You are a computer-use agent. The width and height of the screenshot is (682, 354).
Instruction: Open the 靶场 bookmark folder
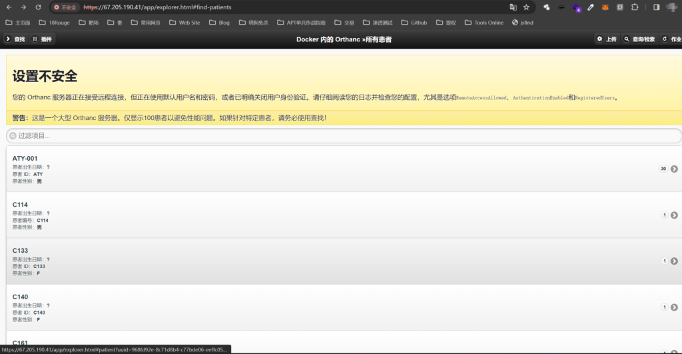89,23
